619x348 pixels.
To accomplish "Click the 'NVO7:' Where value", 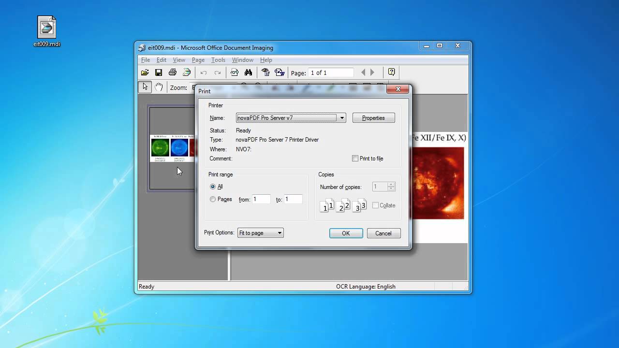I will point(244,149).
